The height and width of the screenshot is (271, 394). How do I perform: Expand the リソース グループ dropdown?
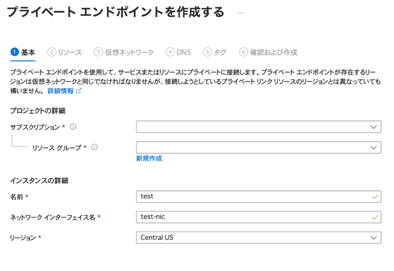click(x=258, y=147)
